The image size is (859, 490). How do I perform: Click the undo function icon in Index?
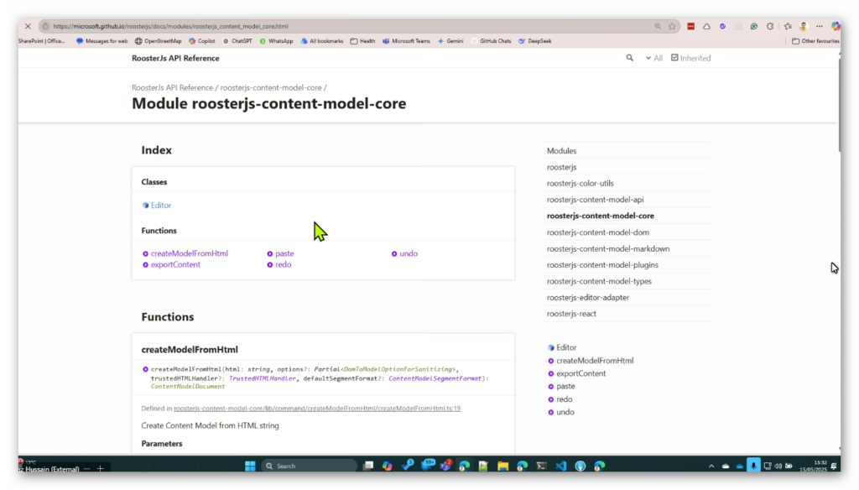394,253
